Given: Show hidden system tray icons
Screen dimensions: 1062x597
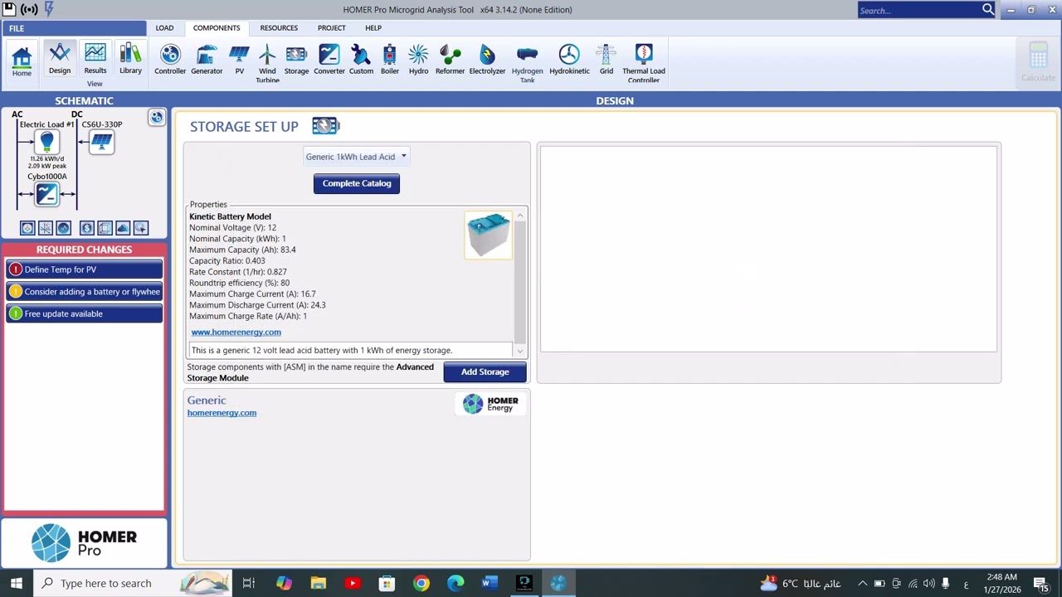Looking at the screenshot, I should coord(862,583).
